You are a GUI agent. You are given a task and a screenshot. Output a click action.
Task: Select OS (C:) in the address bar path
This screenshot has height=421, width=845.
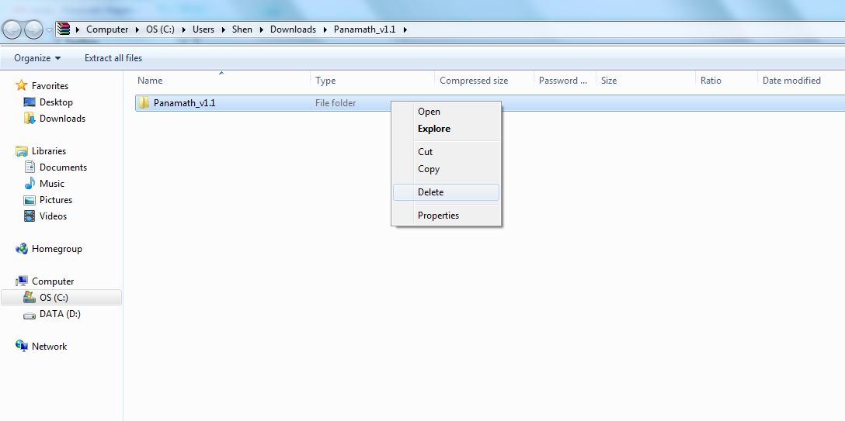pos(160,29)
